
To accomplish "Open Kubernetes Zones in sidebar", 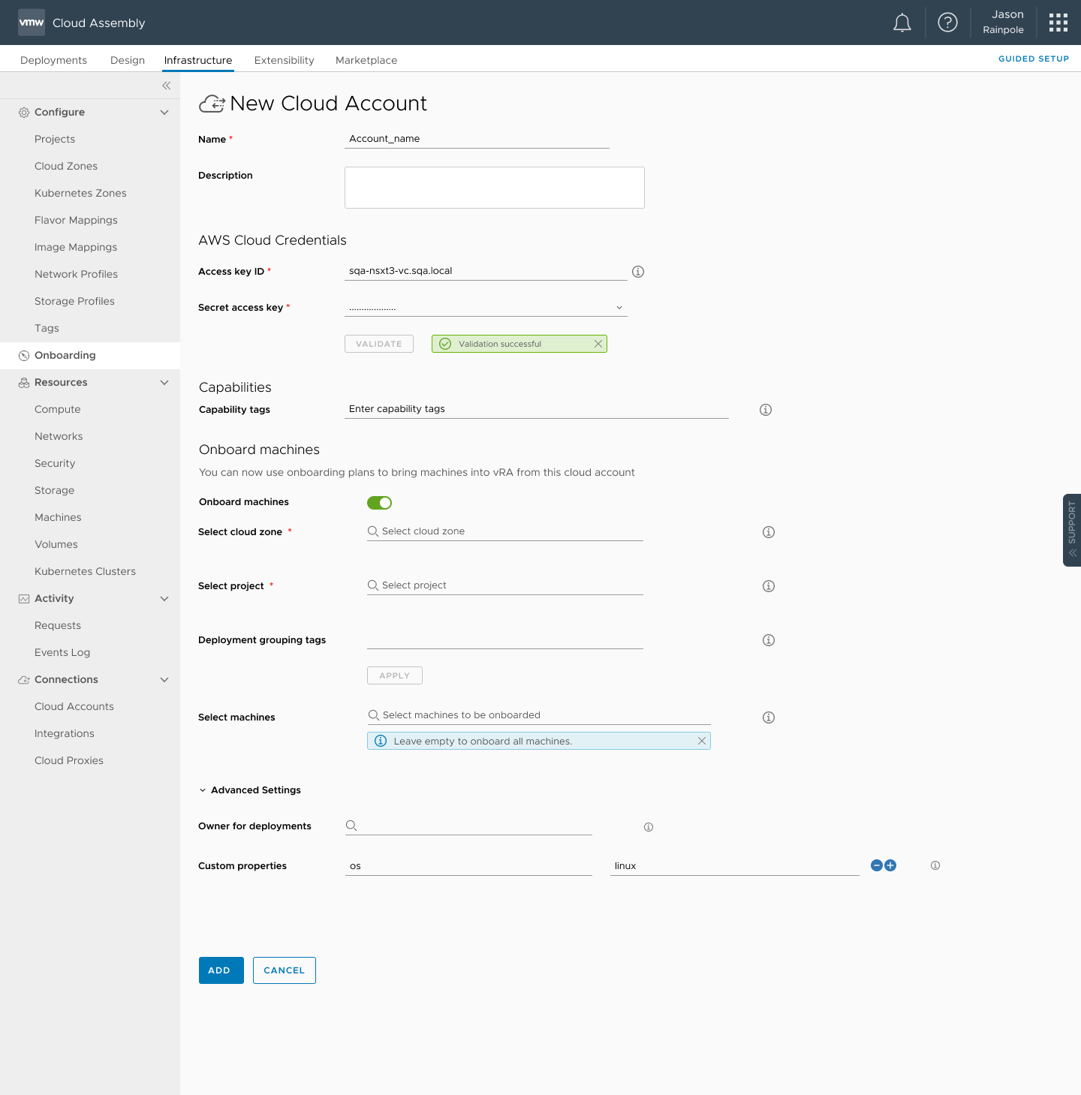I will click(x=80, y=194).
